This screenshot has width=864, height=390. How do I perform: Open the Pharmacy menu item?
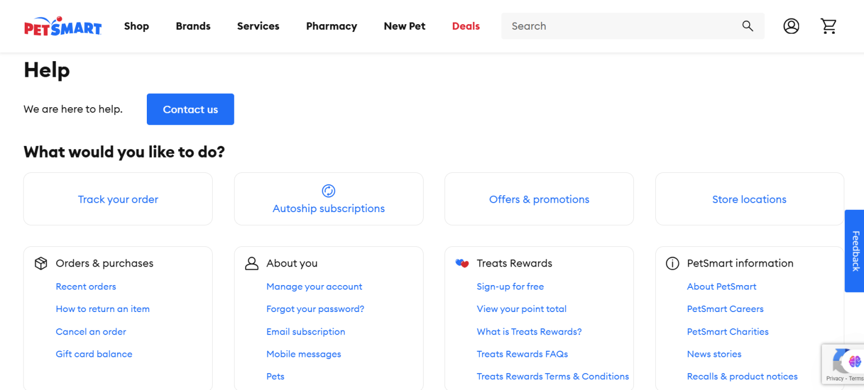click(x=331, y=26)
